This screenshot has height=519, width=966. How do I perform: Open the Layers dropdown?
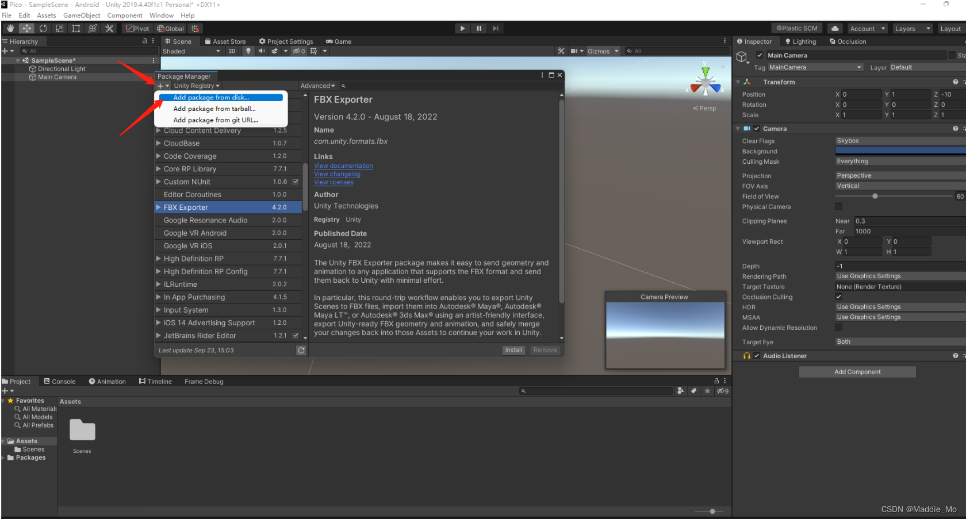click(913, 29)
